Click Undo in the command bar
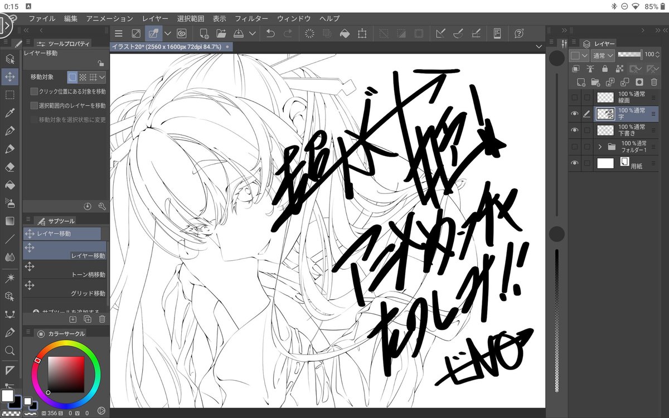Image resolution: width=669 pixels, height=418 pixels. coord(270,33)
